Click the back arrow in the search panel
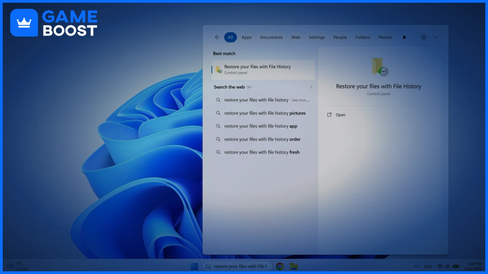The height and width of the screenshot is (274, 488). point(217,37)
